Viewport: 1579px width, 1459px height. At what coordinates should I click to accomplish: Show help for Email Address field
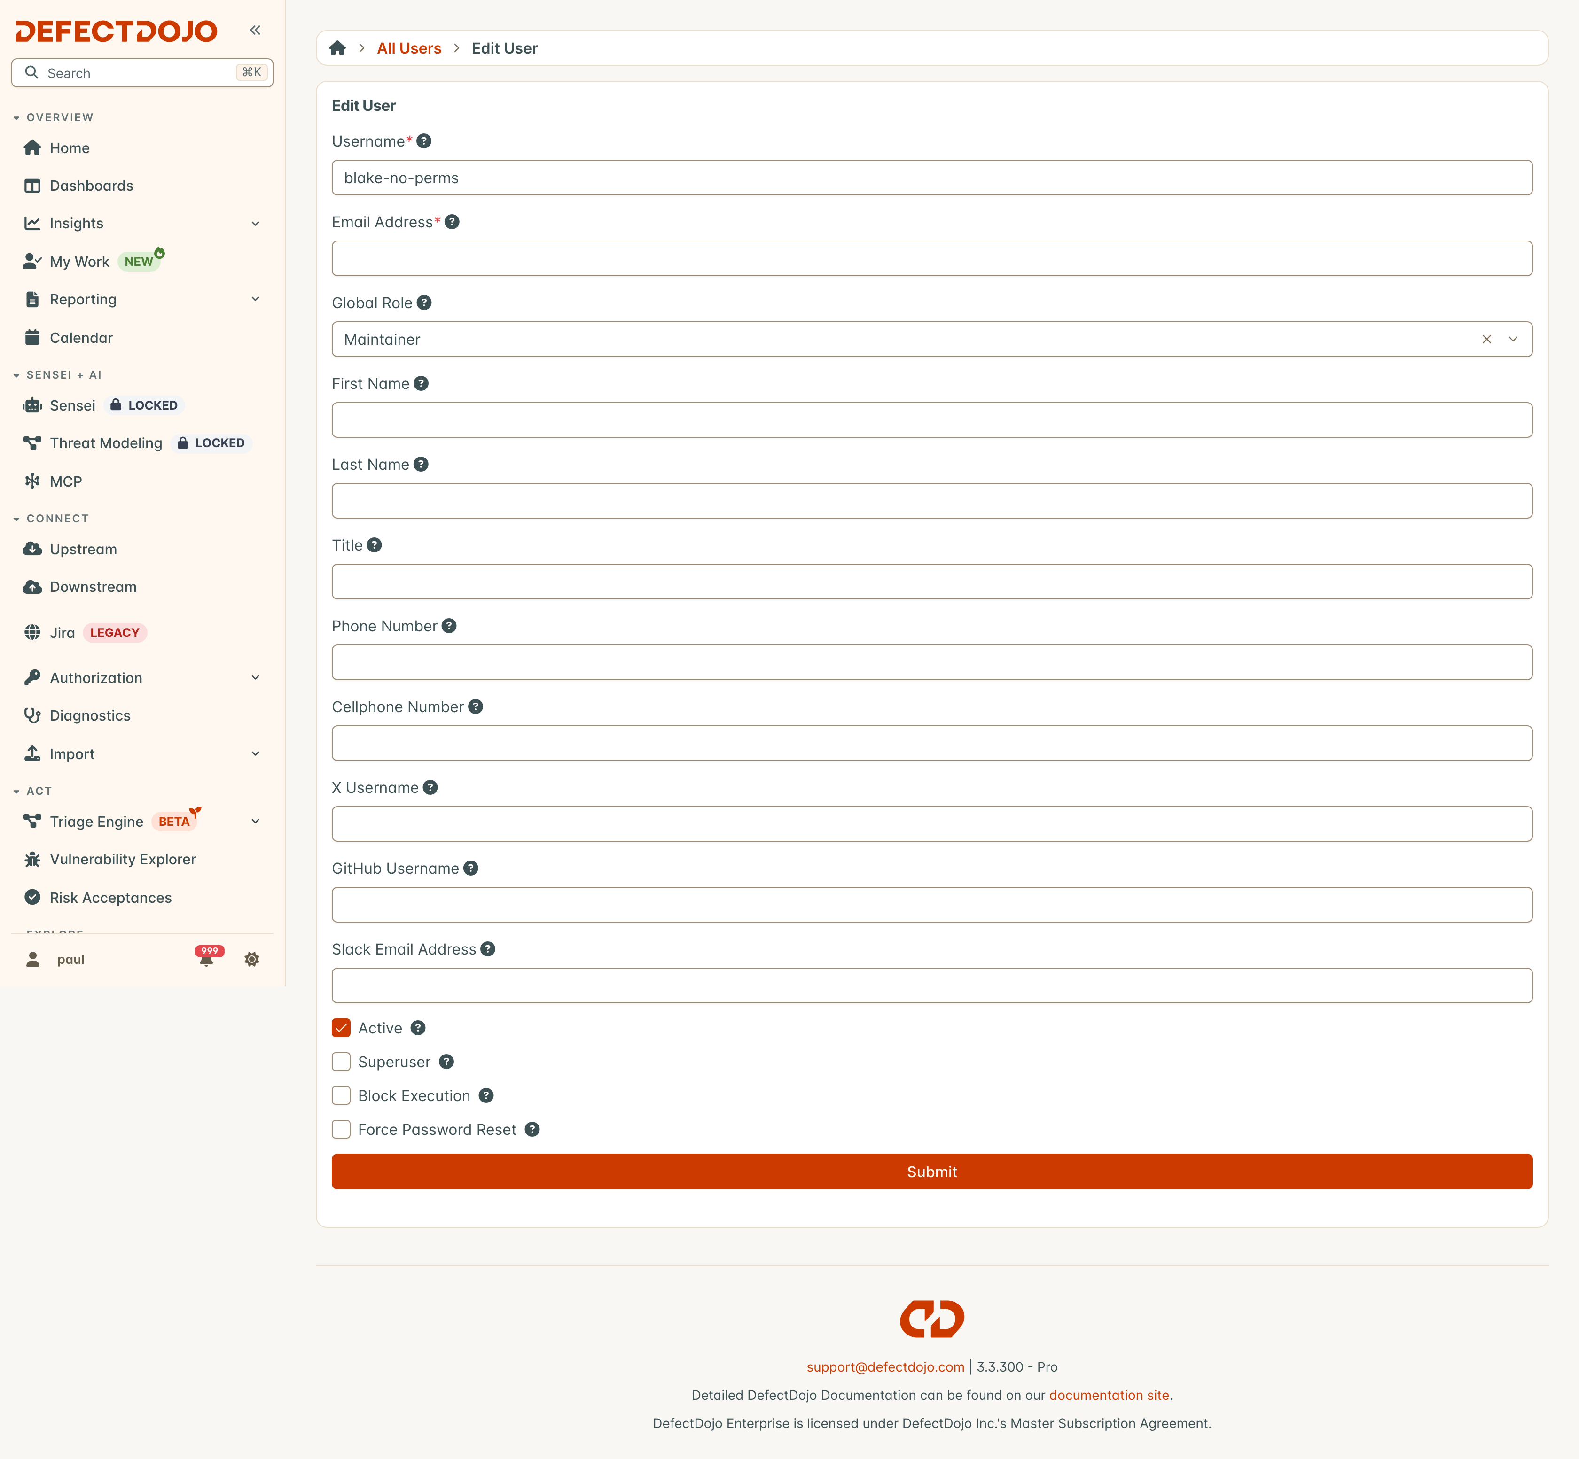click(x=452, y=222)
